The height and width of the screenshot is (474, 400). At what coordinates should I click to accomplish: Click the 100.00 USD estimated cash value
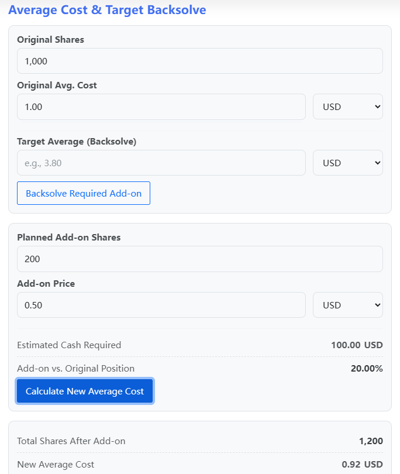[x=357, y=345]
